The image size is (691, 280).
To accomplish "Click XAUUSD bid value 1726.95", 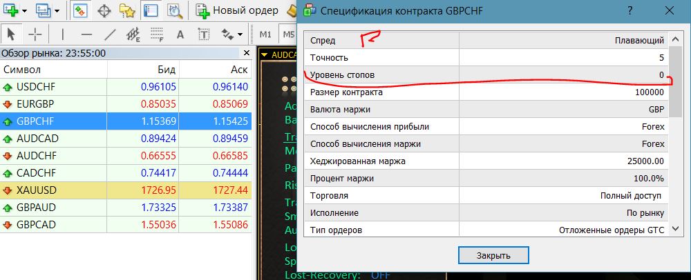I will tap(159, 191).
